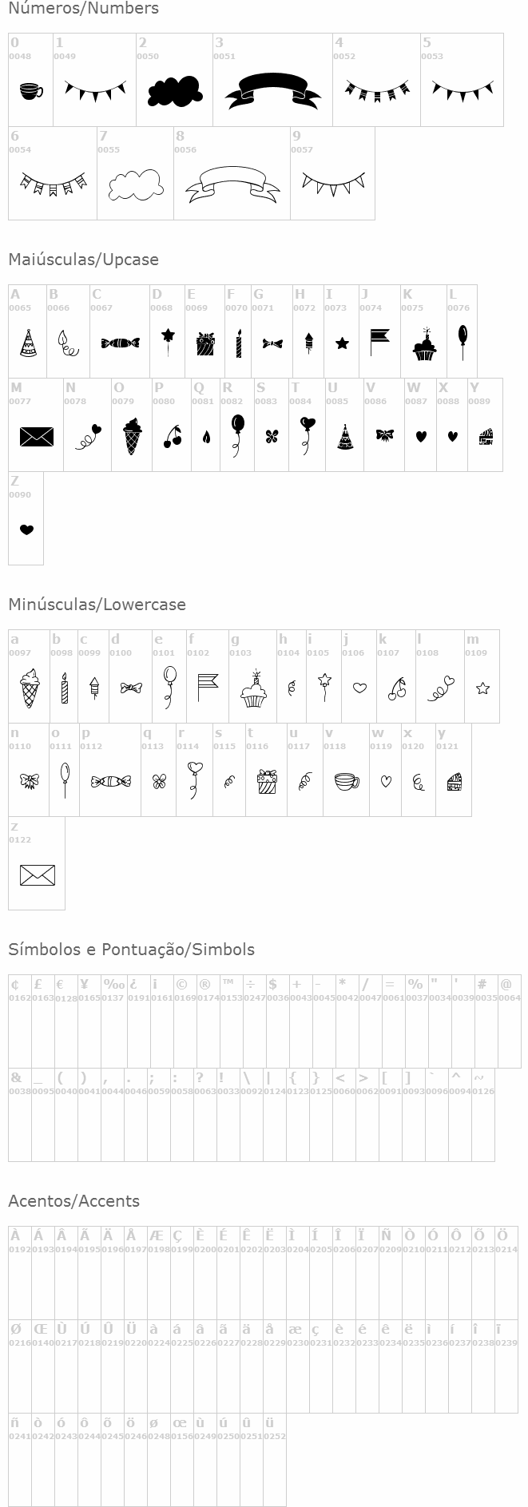Click the filled wrapped candy glyph for C
The height and width of the screenshot is (1507, 528).
coord(120,343)
